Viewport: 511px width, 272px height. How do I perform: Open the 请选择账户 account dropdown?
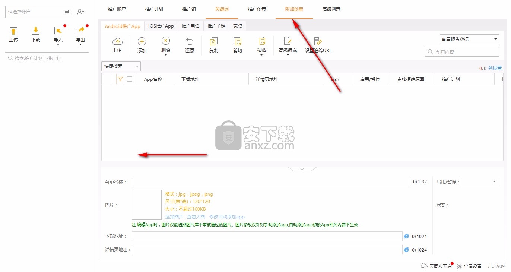[x=38, y=12]
